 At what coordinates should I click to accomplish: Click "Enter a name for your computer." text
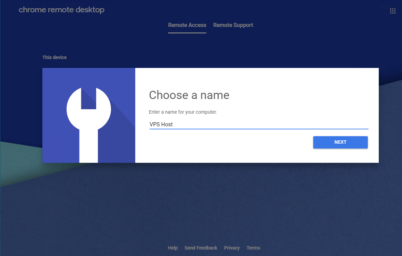183,112
